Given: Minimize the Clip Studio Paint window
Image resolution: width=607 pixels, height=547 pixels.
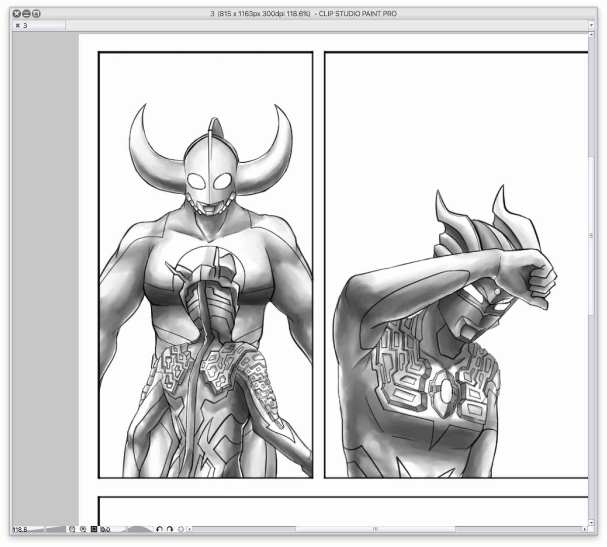Looking at the screenshot, I should point(26,14).
